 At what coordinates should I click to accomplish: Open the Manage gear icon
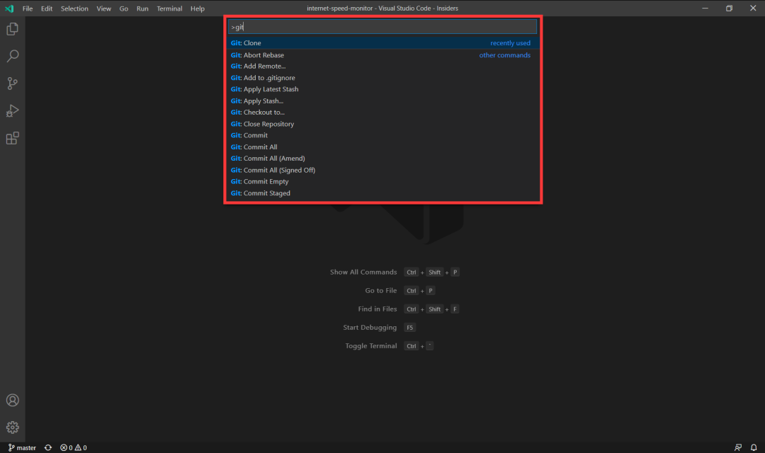(x=13, y=428)
